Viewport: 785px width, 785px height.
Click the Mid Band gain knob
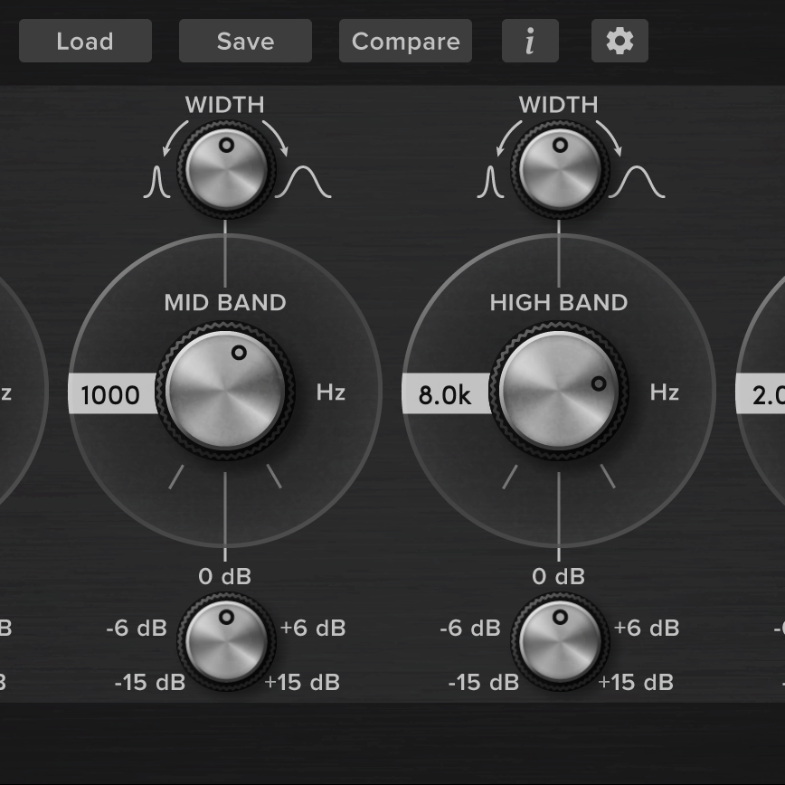pyautogui.click(x=224, y=642)
